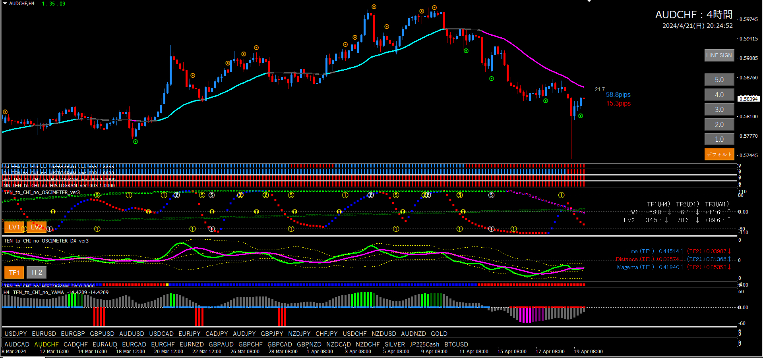
Task: Switch chart to USDCHF
Action: (354, 334)
